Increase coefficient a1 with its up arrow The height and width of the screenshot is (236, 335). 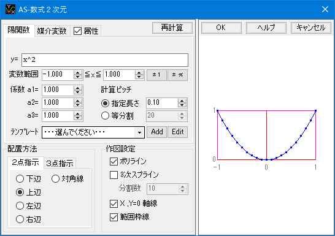tap(78, 88)
